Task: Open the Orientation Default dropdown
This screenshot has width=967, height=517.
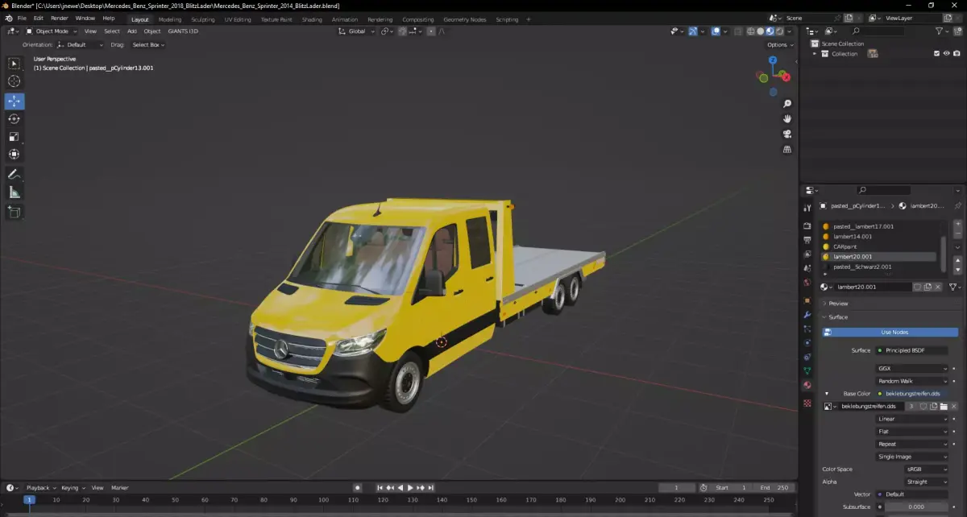Action: (80, 45)
